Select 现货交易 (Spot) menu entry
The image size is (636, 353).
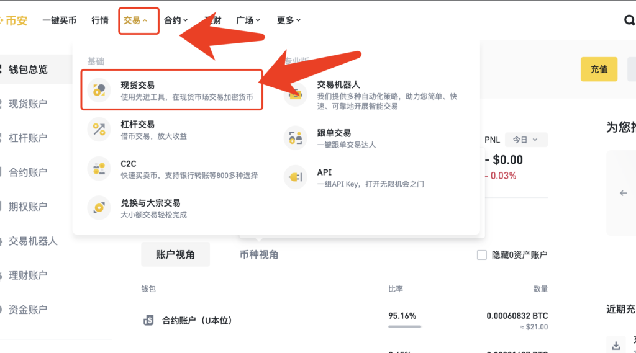pos(171,89)
